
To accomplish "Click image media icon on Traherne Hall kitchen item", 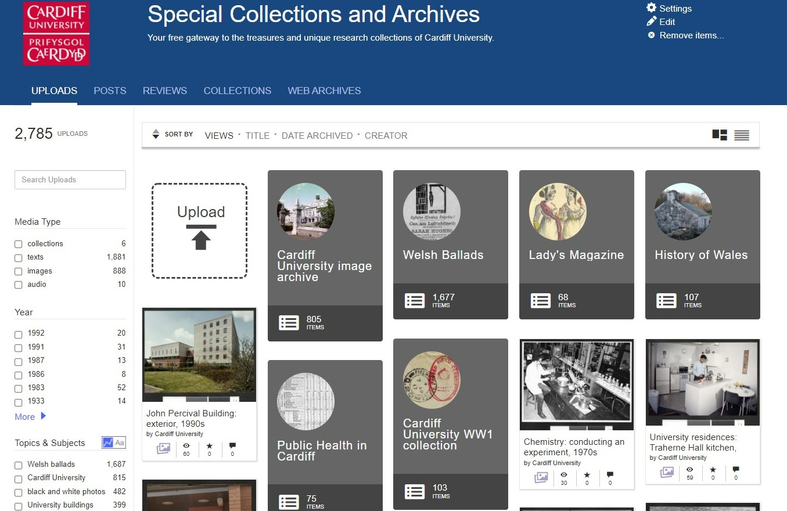I will 667,472.
